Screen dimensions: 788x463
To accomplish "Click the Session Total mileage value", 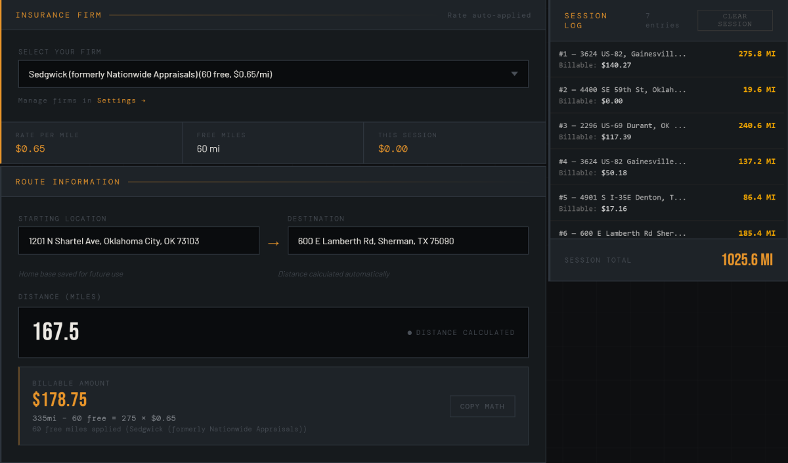I will 747,260.
